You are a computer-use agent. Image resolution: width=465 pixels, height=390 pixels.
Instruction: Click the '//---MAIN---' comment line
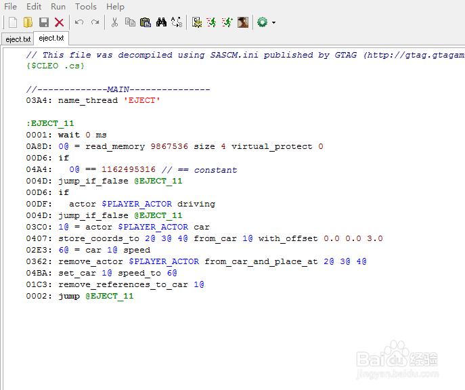tap(118, 89)
